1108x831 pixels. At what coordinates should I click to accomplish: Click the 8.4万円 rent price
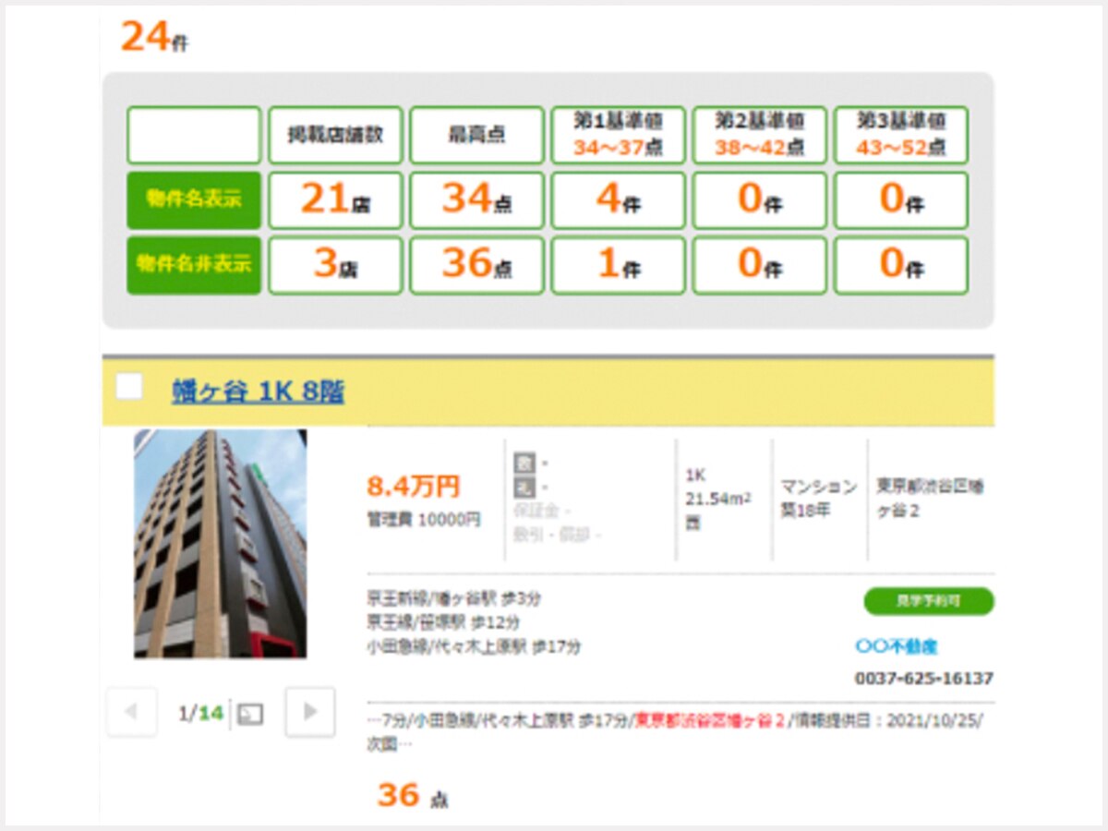(414, 487)
